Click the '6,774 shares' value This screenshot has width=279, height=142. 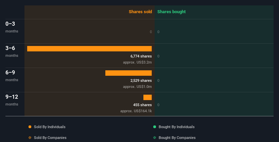[141, 56]
